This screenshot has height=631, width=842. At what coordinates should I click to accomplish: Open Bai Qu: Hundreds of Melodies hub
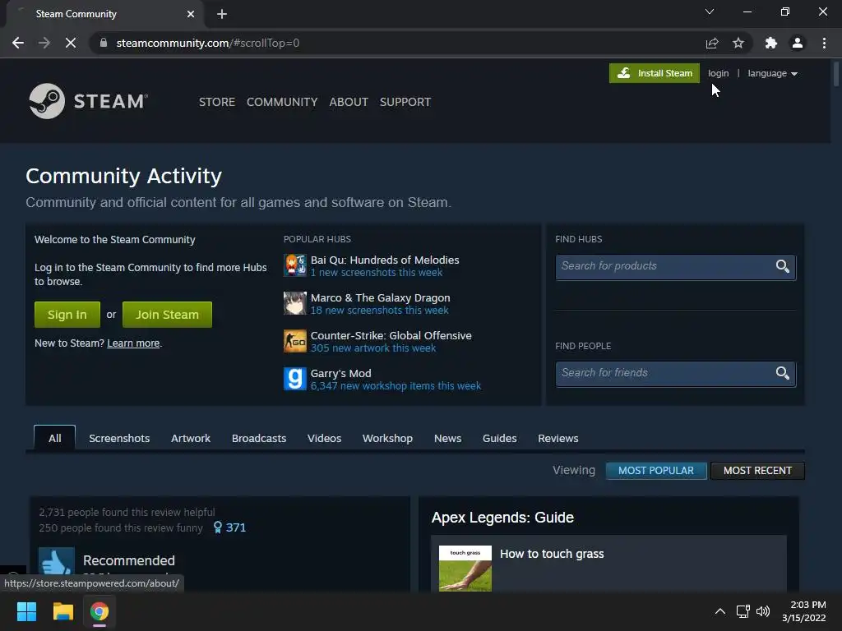(385, 260)
